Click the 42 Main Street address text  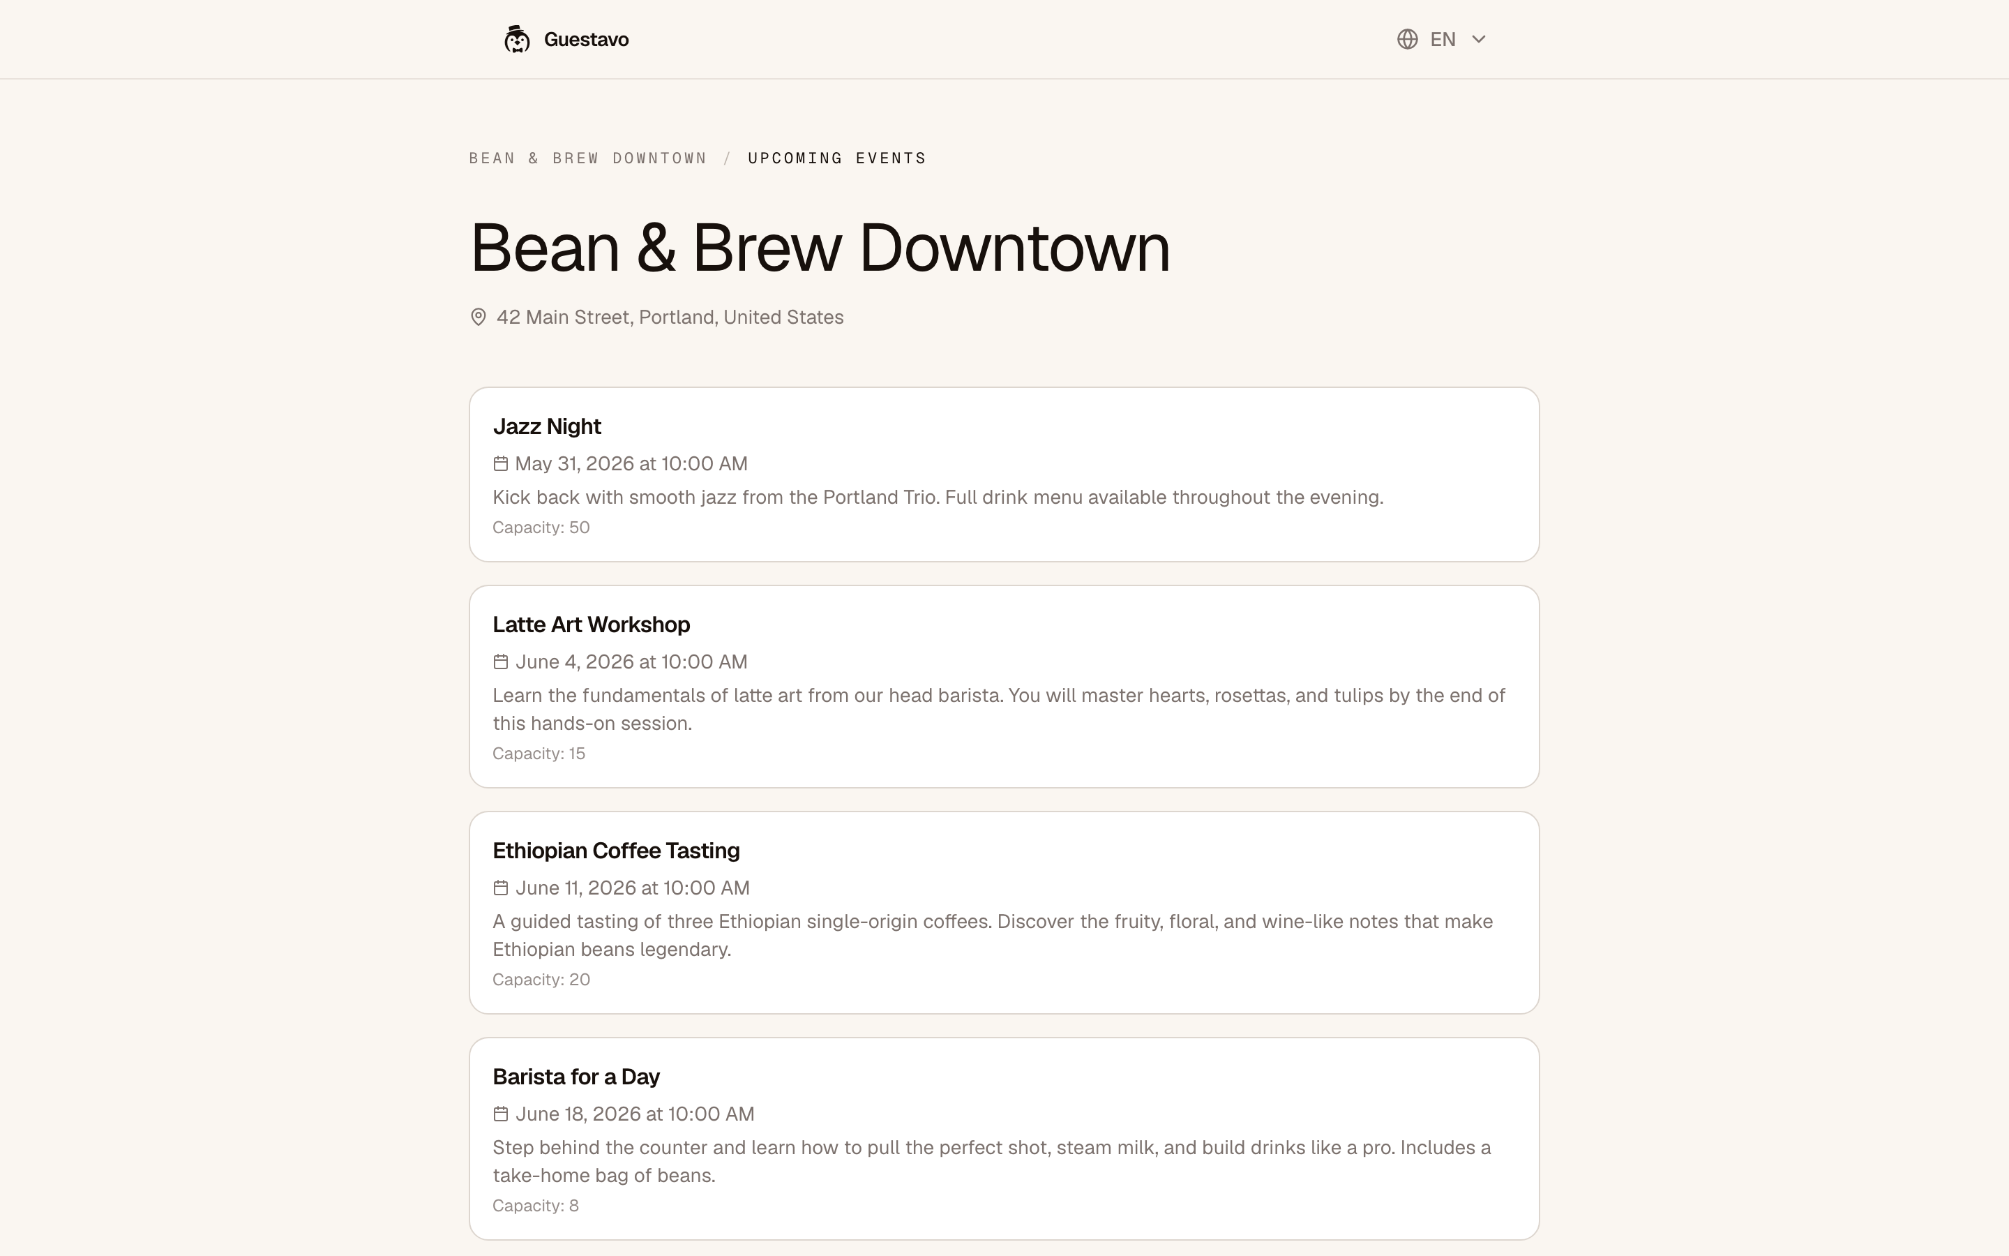point(670,317)
